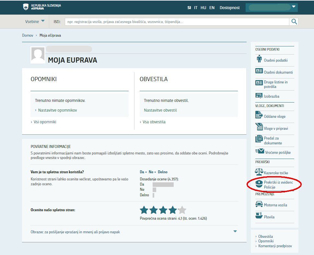
Task: Open Izobrazba in sidebar
Action: coord(271,96)
